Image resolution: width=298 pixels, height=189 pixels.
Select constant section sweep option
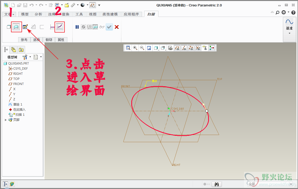click(52, 27)
